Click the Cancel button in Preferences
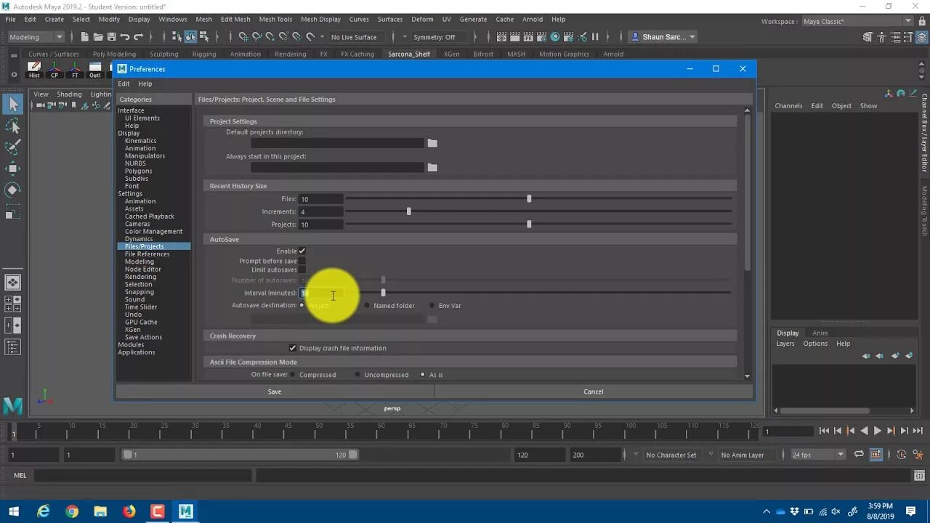This screenshot has width=930, height=523. [594, 392]
